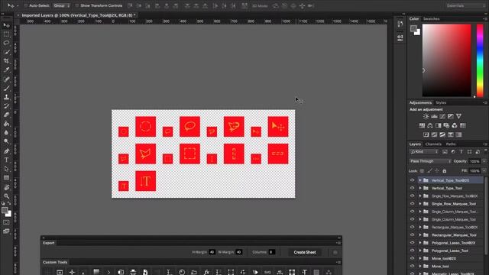Select the Eraser tool
Screen dimensions: 489x275
6,115
